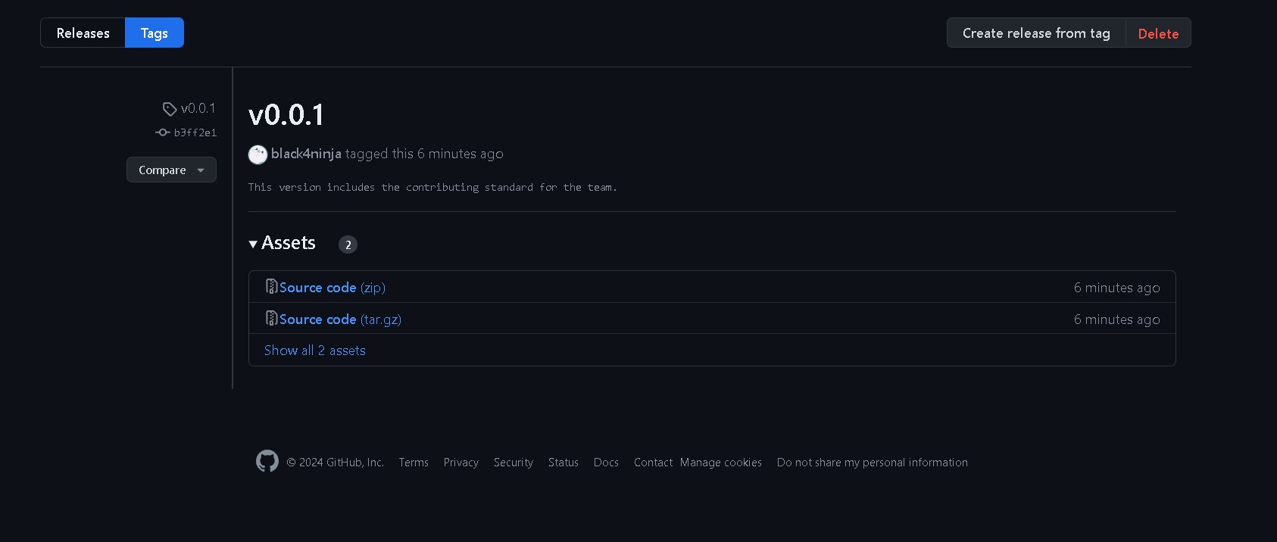
Task: Click the tag icon beside v0.0.1
Action: tap(170, 109)
